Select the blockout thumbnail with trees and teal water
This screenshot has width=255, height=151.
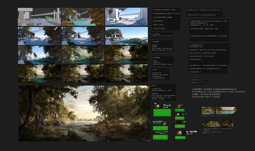pos(83,17)
